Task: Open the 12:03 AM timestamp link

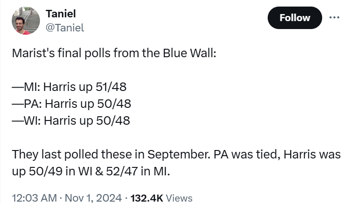Action: (x=34, y=198)
